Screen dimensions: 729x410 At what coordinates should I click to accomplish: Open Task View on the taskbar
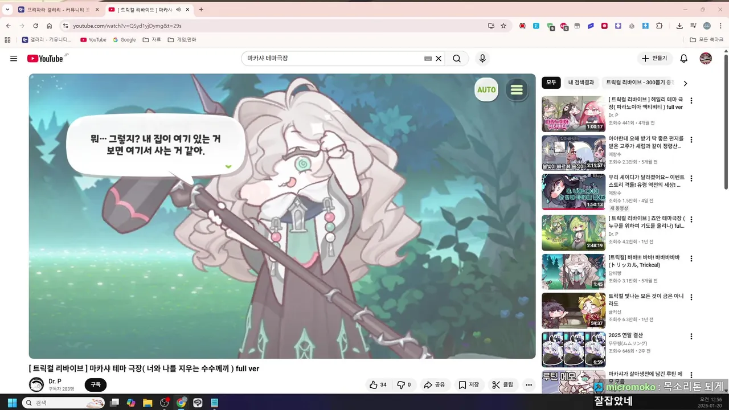click(x=114, y=403)
